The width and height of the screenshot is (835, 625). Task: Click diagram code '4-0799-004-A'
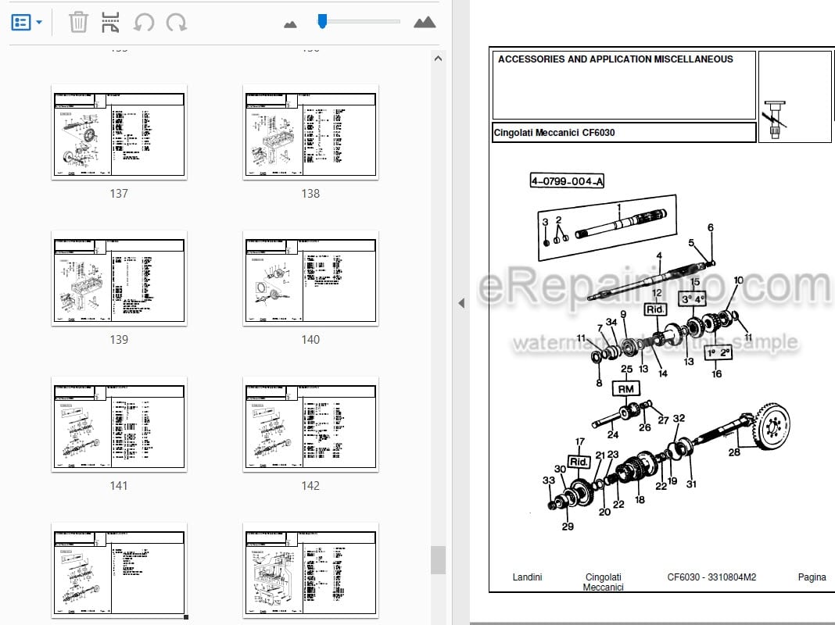tap(567, 180)
